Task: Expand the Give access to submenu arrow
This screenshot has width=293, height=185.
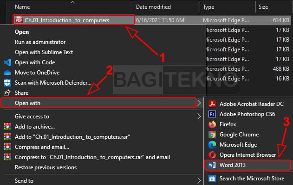Action: (199, 117)
